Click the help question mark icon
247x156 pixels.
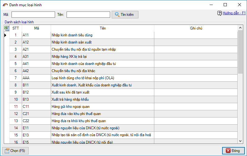click(x=219, y=13)
